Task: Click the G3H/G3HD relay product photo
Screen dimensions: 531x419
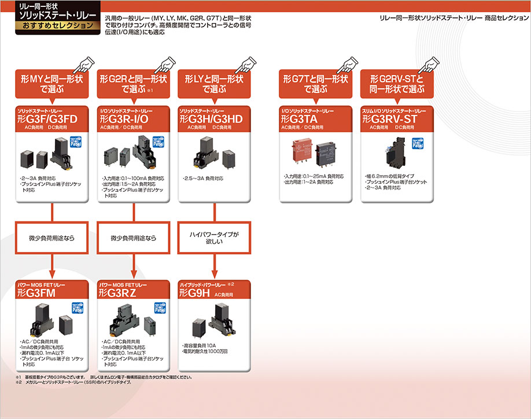Action: click(215, 153)
